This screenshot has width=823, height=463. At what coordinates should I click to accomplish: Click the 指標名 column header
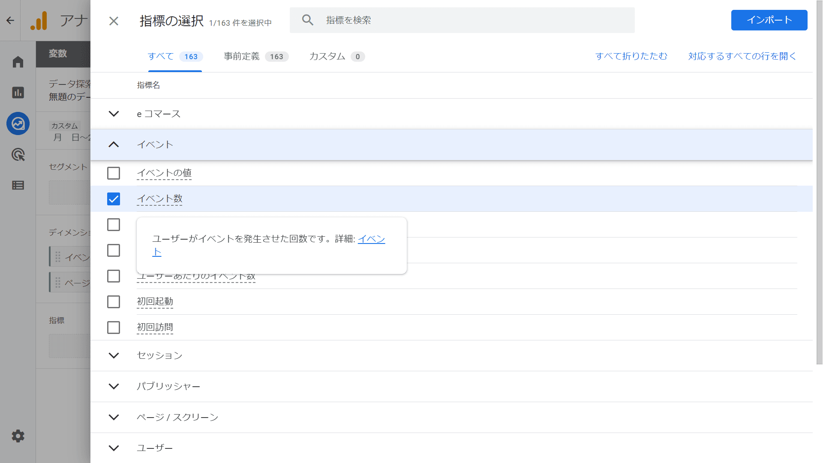(148, 85)
